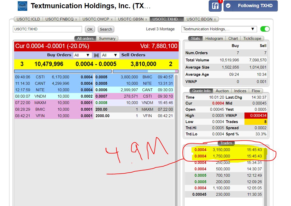Click the 230,000 trade at 0.00045
Image resolution: width=291 pixels, height=206 pixels.
tap(224, 194)
